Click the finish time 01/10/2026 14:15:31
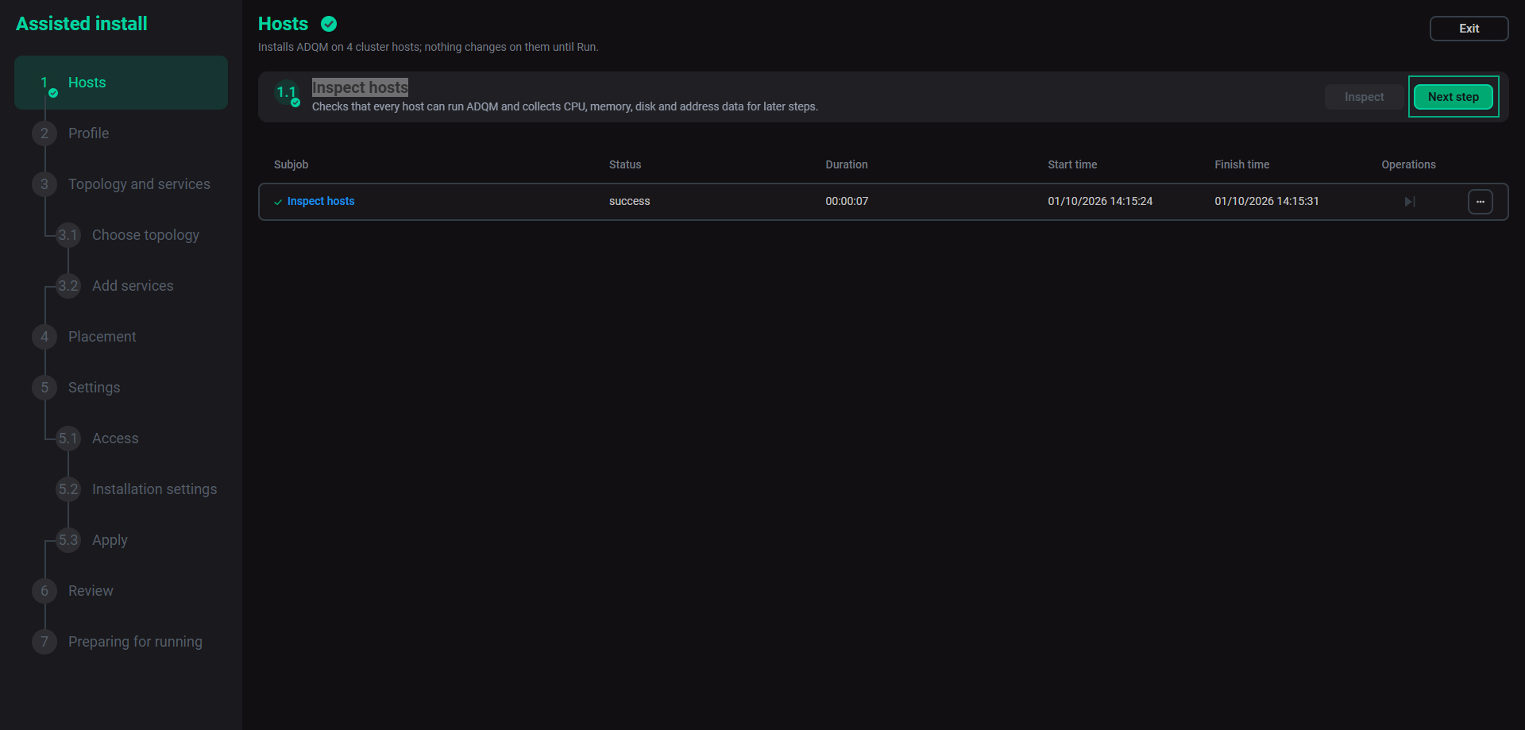The height and width of the screenshot is (730, 1525). click(1267, 202)
